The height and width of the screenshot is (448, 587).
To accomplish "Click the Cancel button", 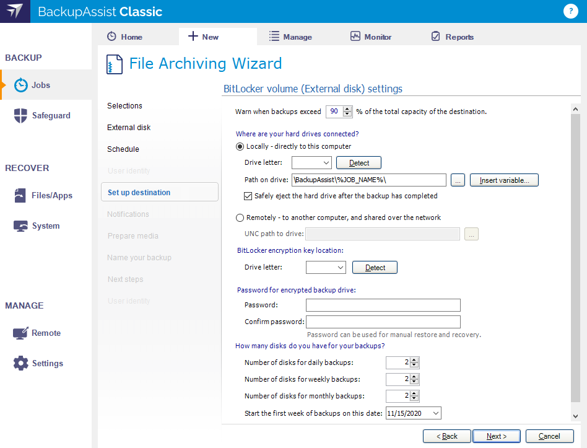I will 550,436.
